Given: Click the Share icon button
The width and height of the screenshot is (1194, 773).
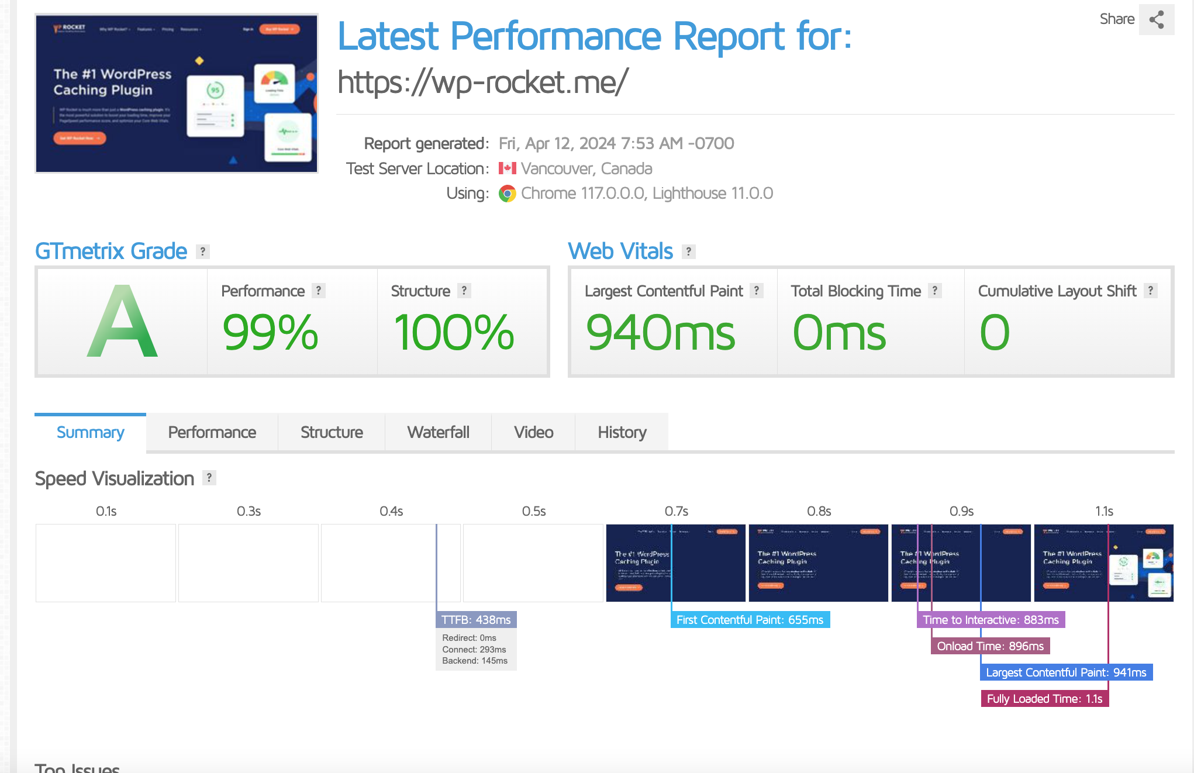Looking at the screenshot, I should (1156, 19).
